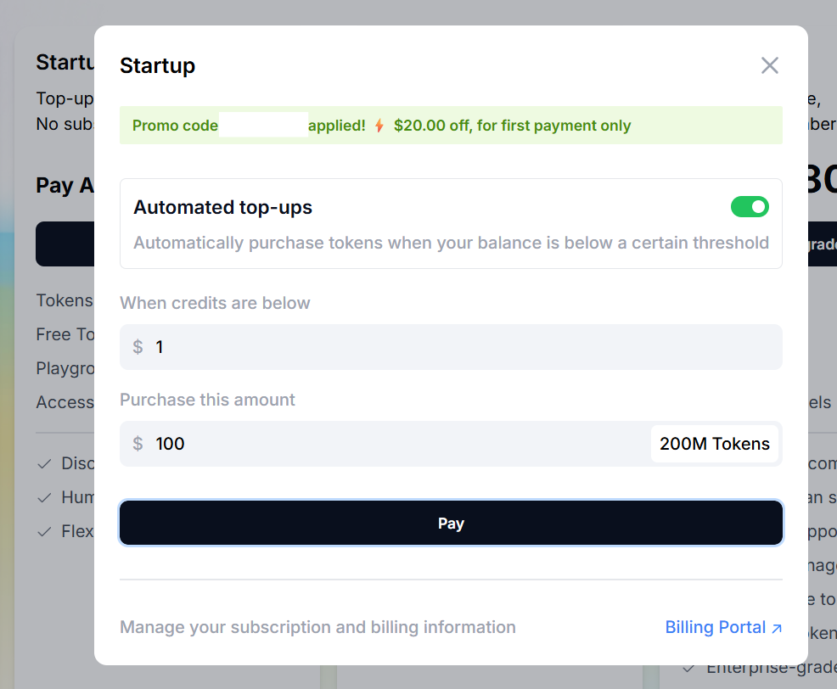Click the external arrow icon beside Billing Portal
Image resolution: width=837 pixels, height=689 pixels.
(778, 628)
